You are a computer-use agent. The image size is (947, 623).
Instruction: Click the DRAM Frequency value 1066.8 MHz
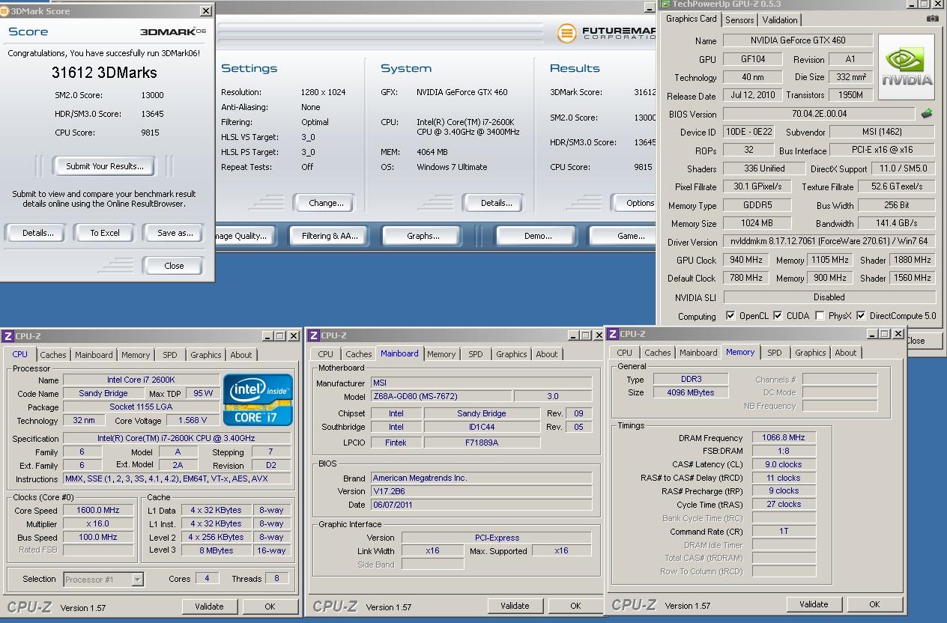click(x=784, y=437)
